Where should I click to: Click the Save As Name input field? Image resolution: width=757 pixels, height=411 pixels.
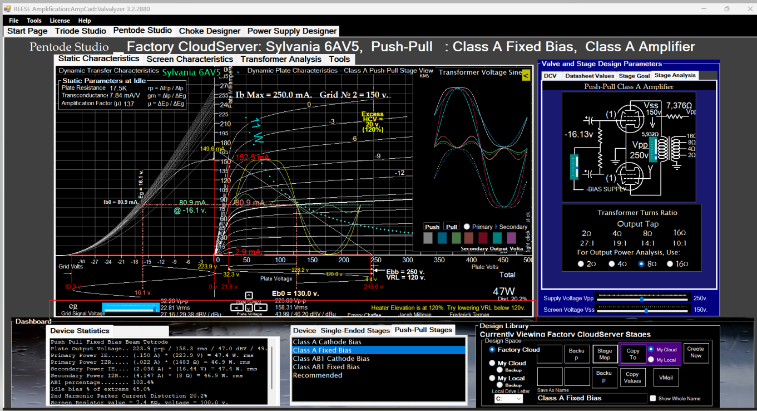click(x=591, y=398)
